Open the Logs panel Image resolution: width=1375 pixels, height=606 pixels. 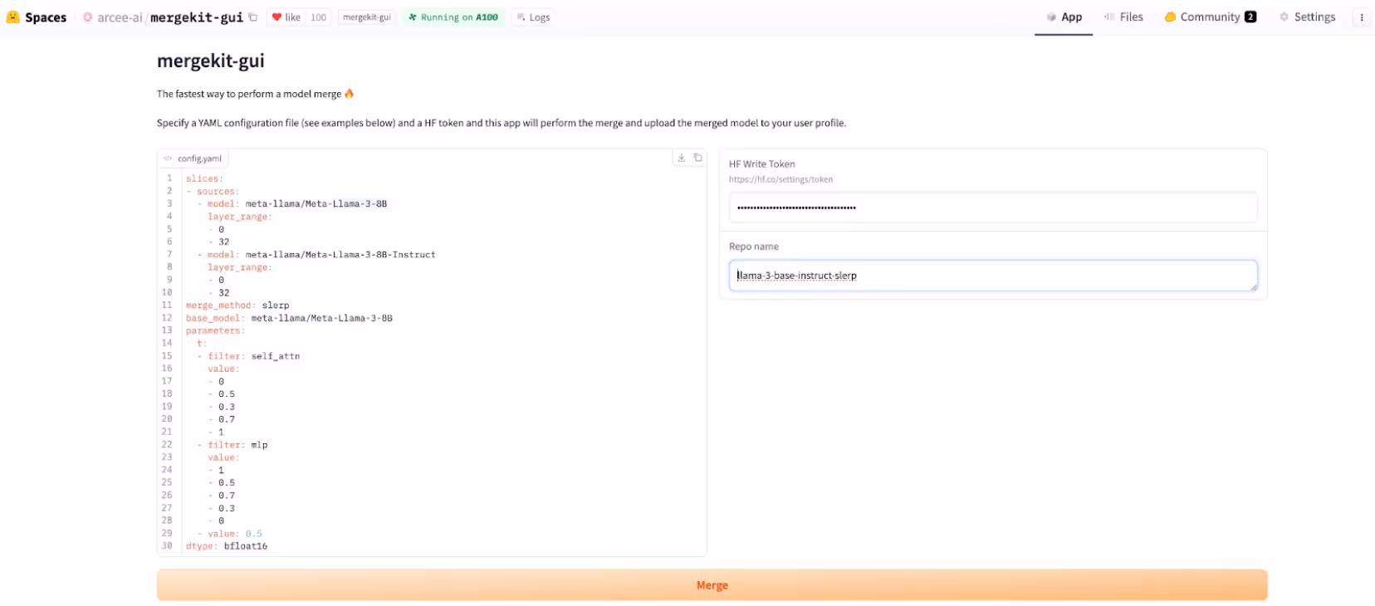pos(533,17)
